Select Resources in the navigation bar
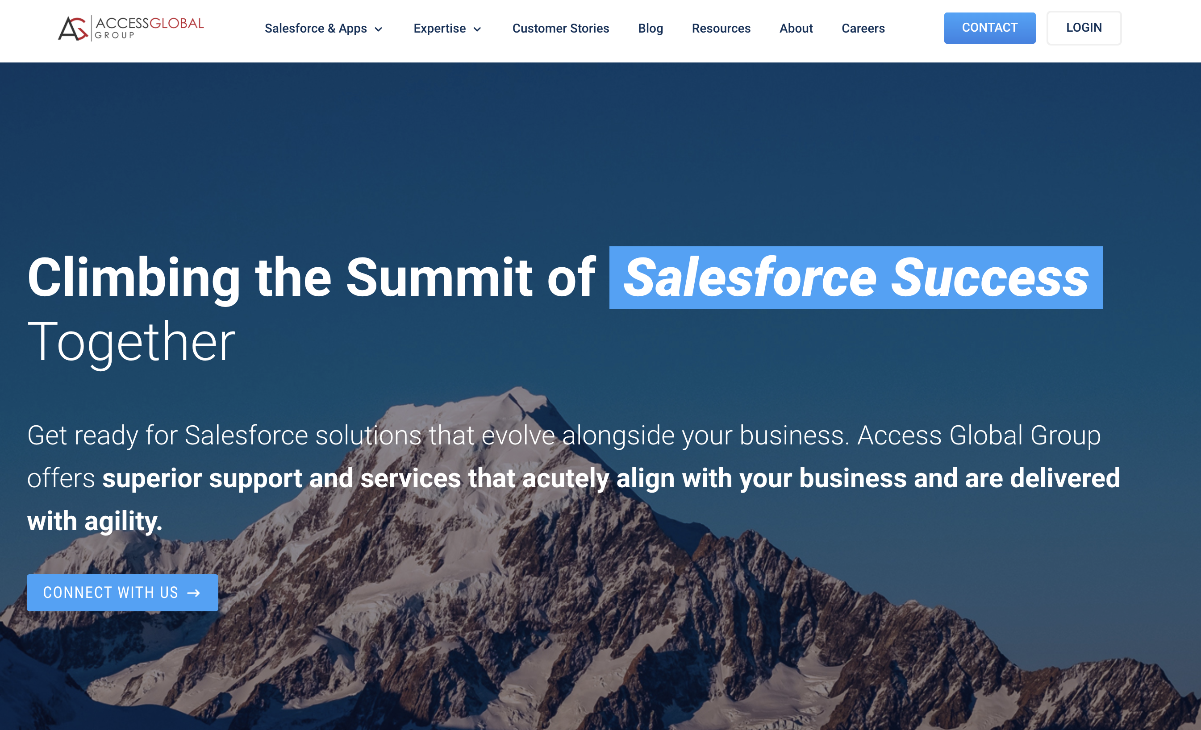Image resolution: width=1201 pixels, height=730 pixels. (x=721, y=28)
